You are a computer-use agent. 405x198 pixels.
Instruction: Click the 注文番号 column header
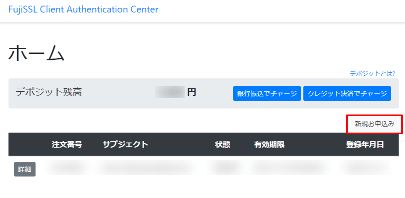coord(67,145)
